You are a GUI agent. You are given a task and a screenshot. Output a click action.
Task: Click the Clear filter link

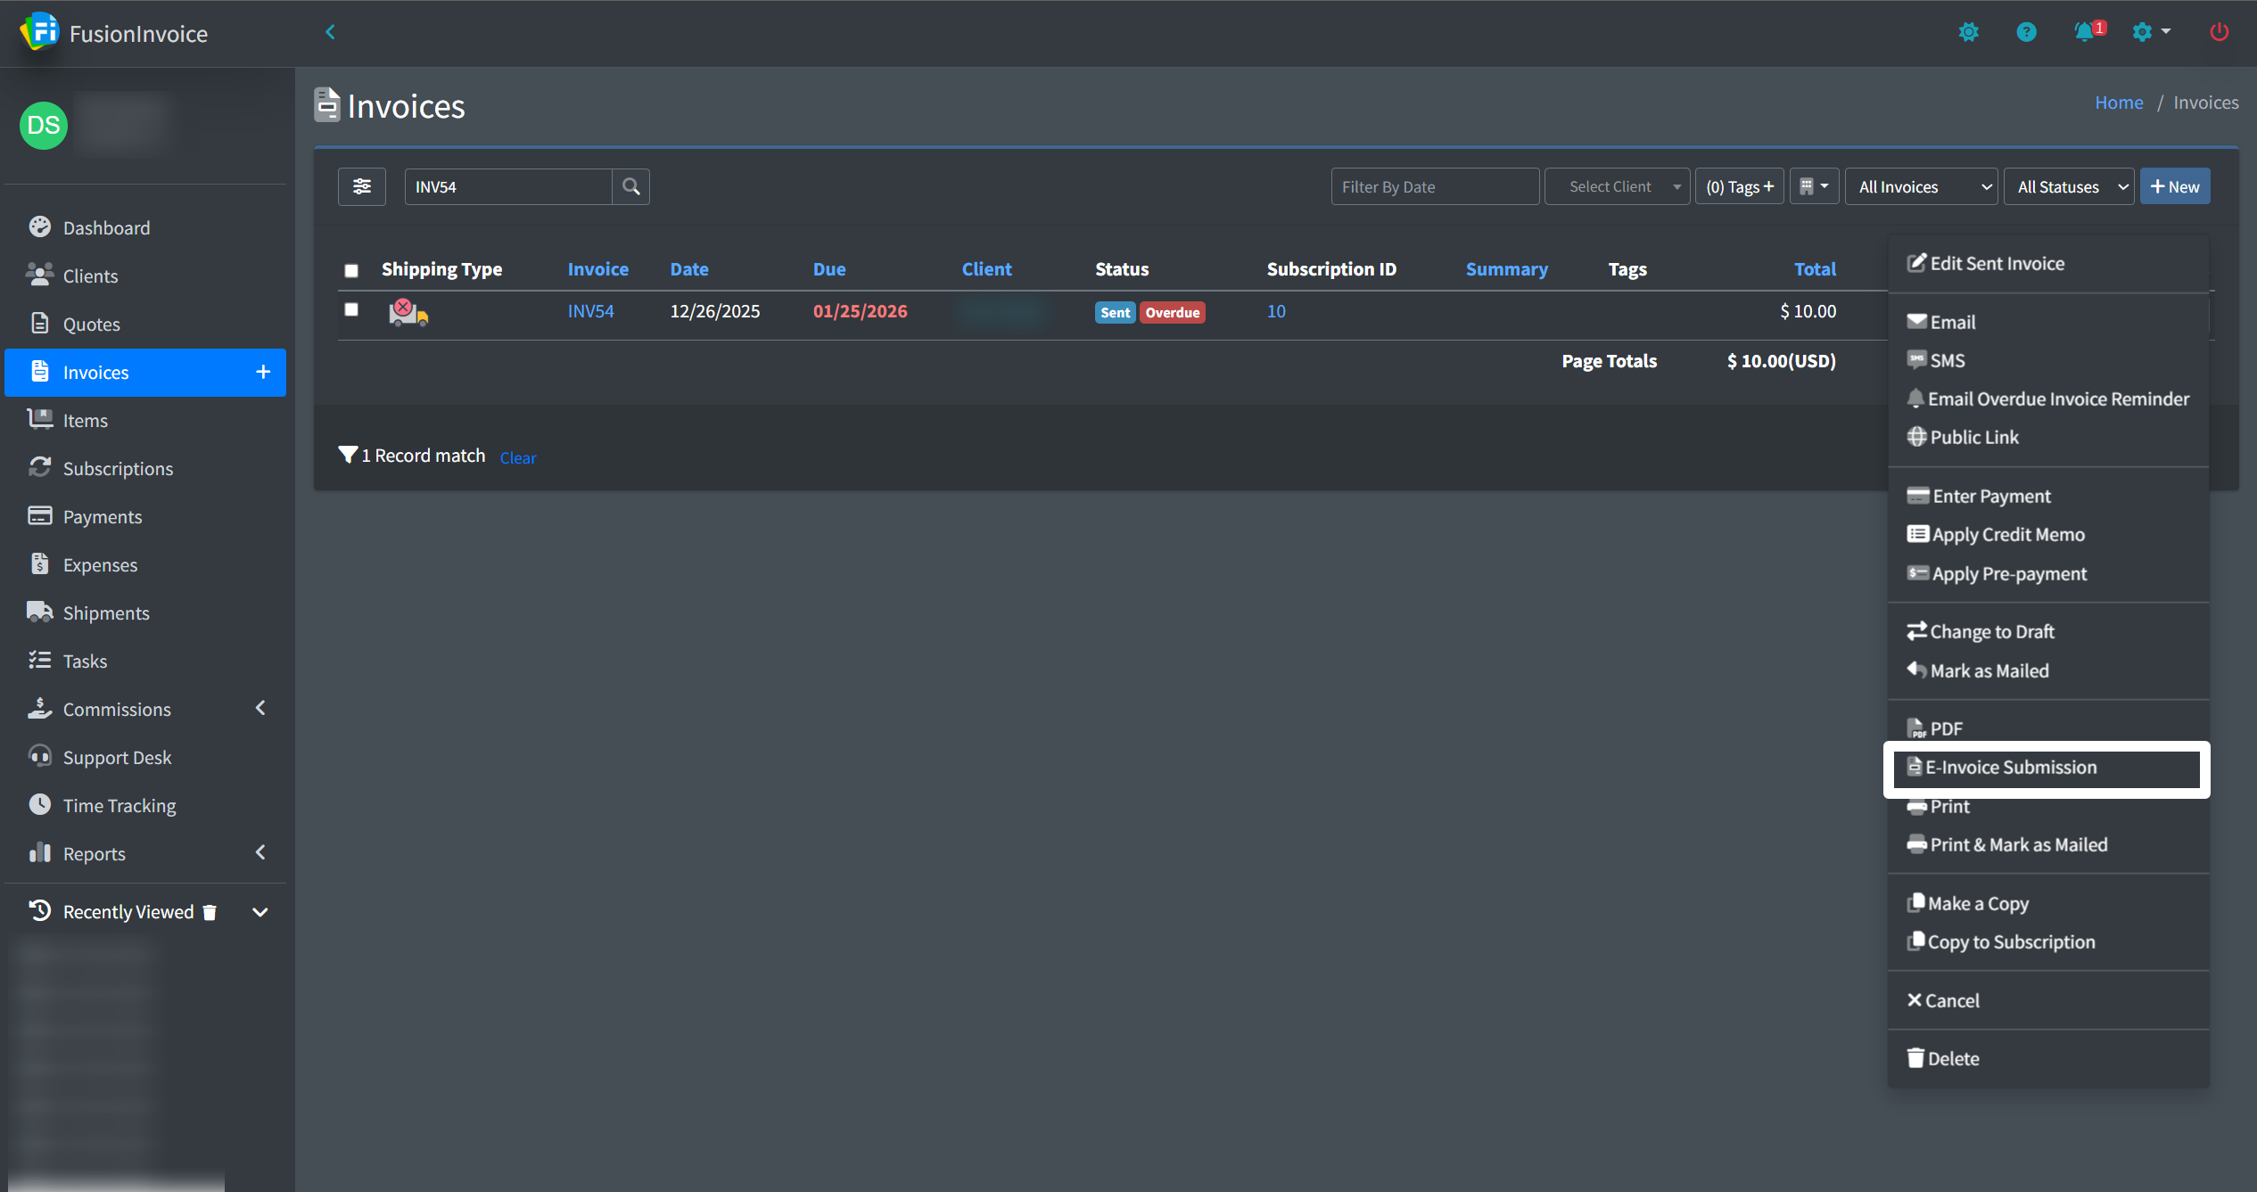517,457
